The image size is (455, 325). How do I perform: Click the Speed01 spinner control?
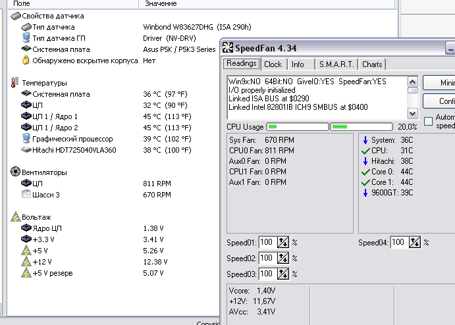pos(283,242)
